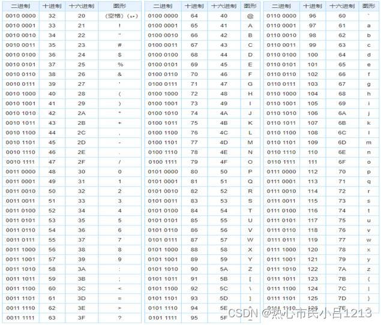Click the uppercase W character cell
Viewport: 381px width, 325px height.
pos(250,240)
